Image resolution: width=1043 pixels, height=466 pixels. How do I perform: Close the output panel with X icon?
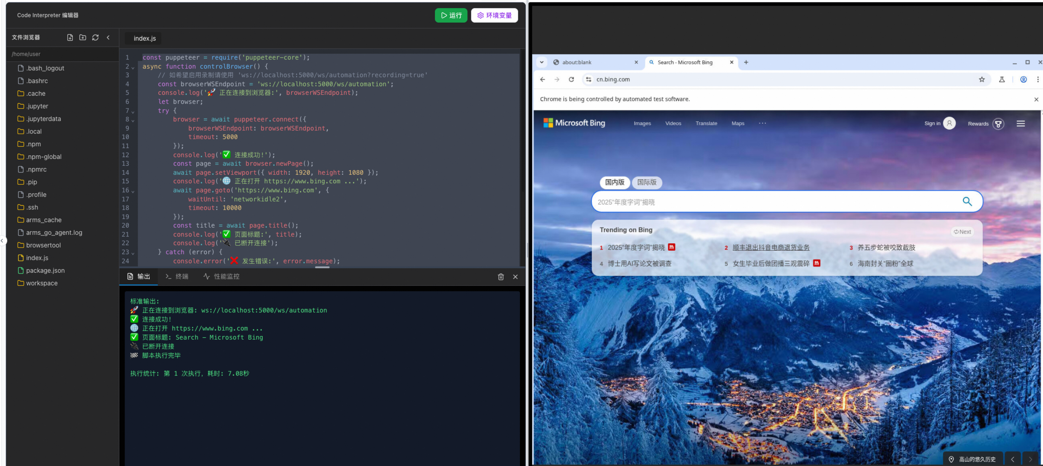515,277
